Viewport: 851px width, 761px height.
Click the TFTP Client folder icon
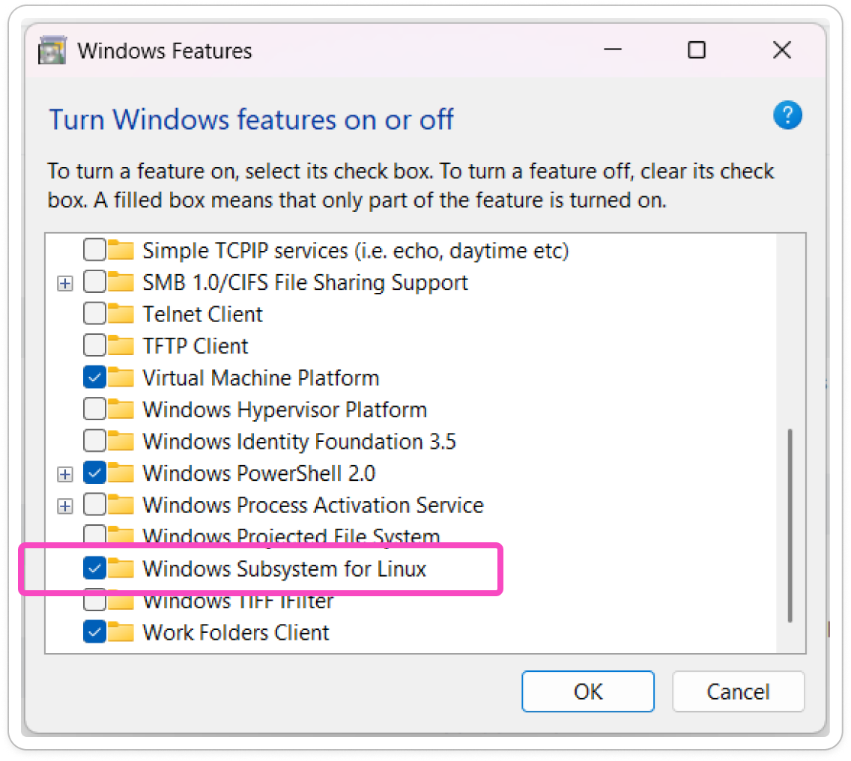click(x=120, y=346)
